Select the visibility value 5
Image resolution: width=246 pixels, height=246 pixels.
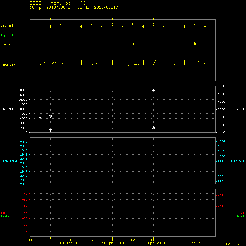click(x=133, y=24)
